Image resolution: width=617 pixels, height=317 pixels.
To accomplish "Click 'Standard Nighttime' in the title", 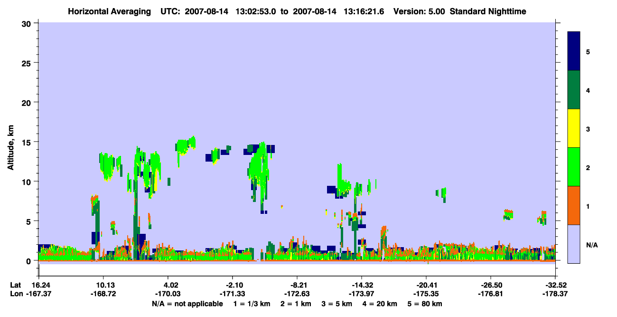I will coord(487,11).
